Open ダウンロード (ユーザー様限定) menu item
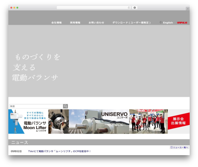Image resolution: width=198 pixels, height=167 pixels. click(x=131, y=23)
